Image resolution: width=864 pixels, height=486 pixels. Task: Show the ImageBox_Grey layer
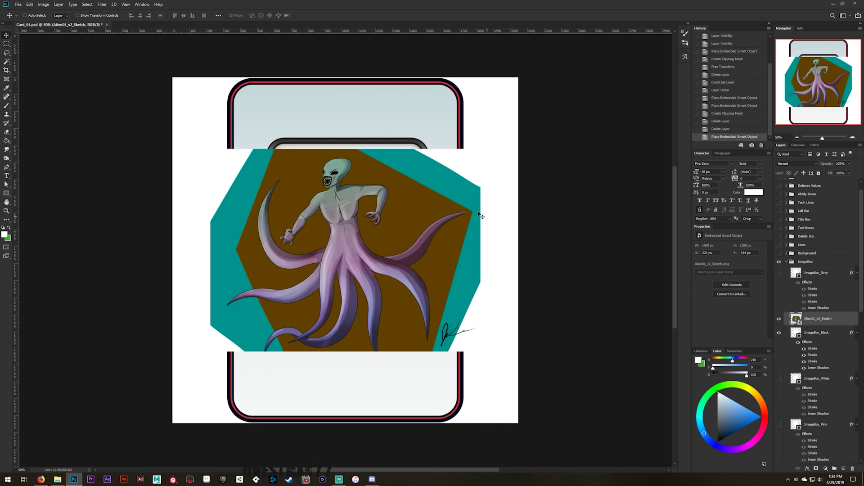tap(778, 273)
